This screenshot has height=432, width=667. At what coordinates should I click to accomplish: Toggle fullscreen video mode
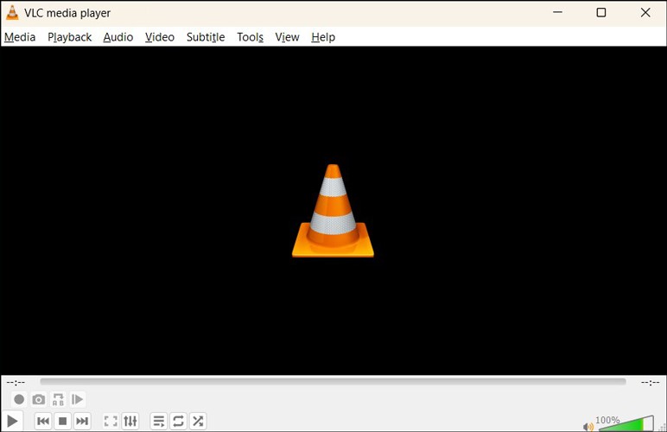[x=111, y=421]
